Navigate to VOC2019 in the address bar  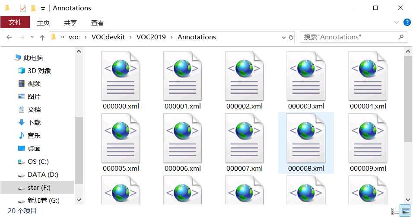[x=151, y=37]
